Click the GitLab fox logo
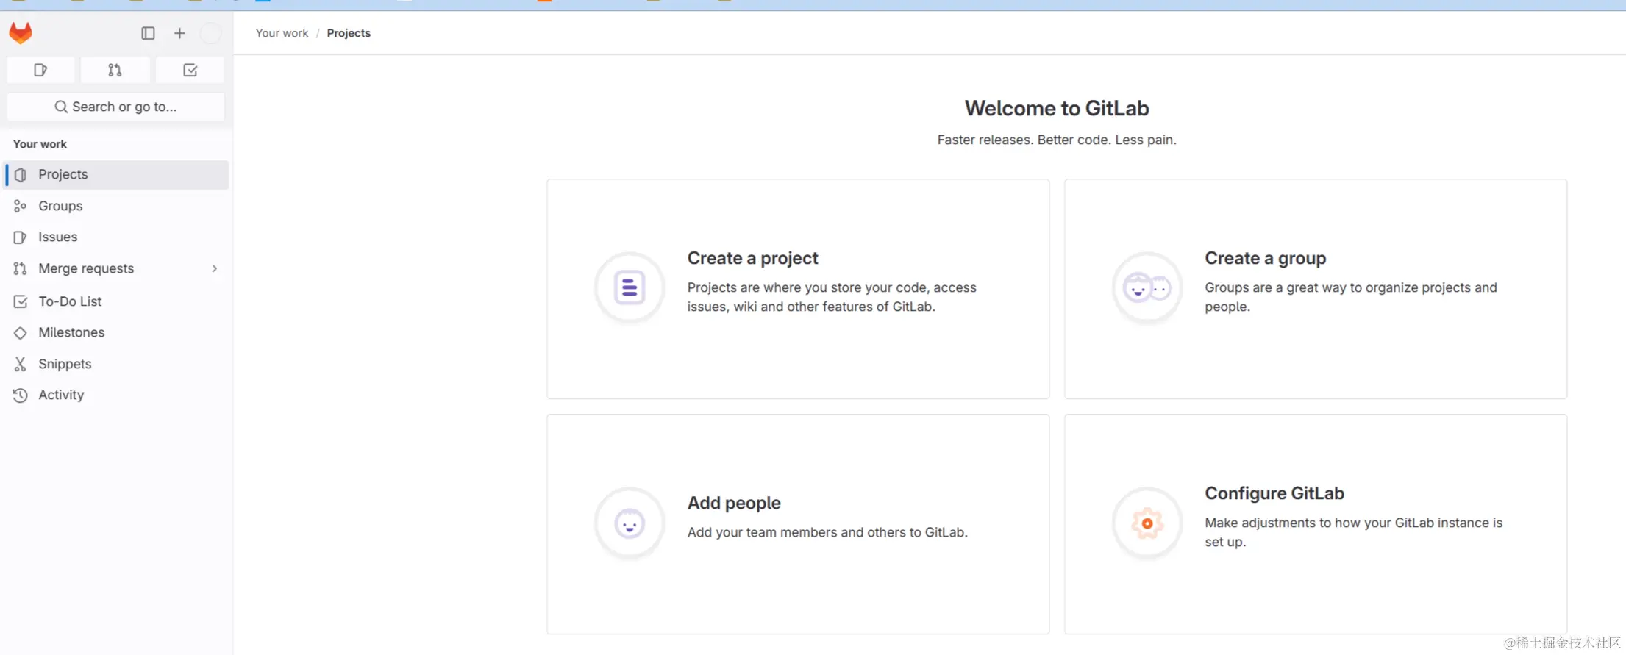The width and height of the screenshot is (1626, 655). tap(21, 33)
